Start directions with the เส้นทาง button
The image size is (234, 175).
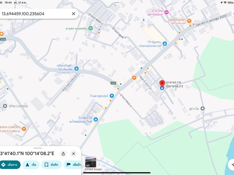(x=10, y=165)
